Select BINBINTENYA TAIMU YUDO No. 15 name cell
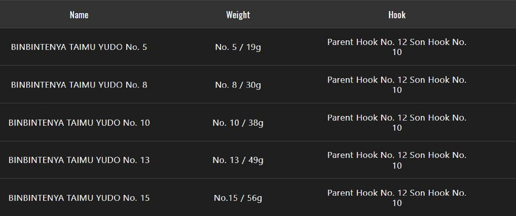Viewport: 516px width, 216px height. tap(79, 198)
